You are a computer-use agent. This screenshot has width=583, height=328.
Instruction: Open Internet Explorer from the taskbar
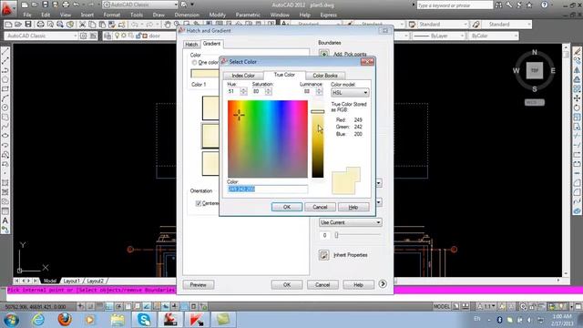click(38, 320)
